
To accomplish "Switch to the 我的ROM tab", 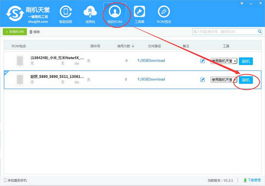I will (115, 15).
